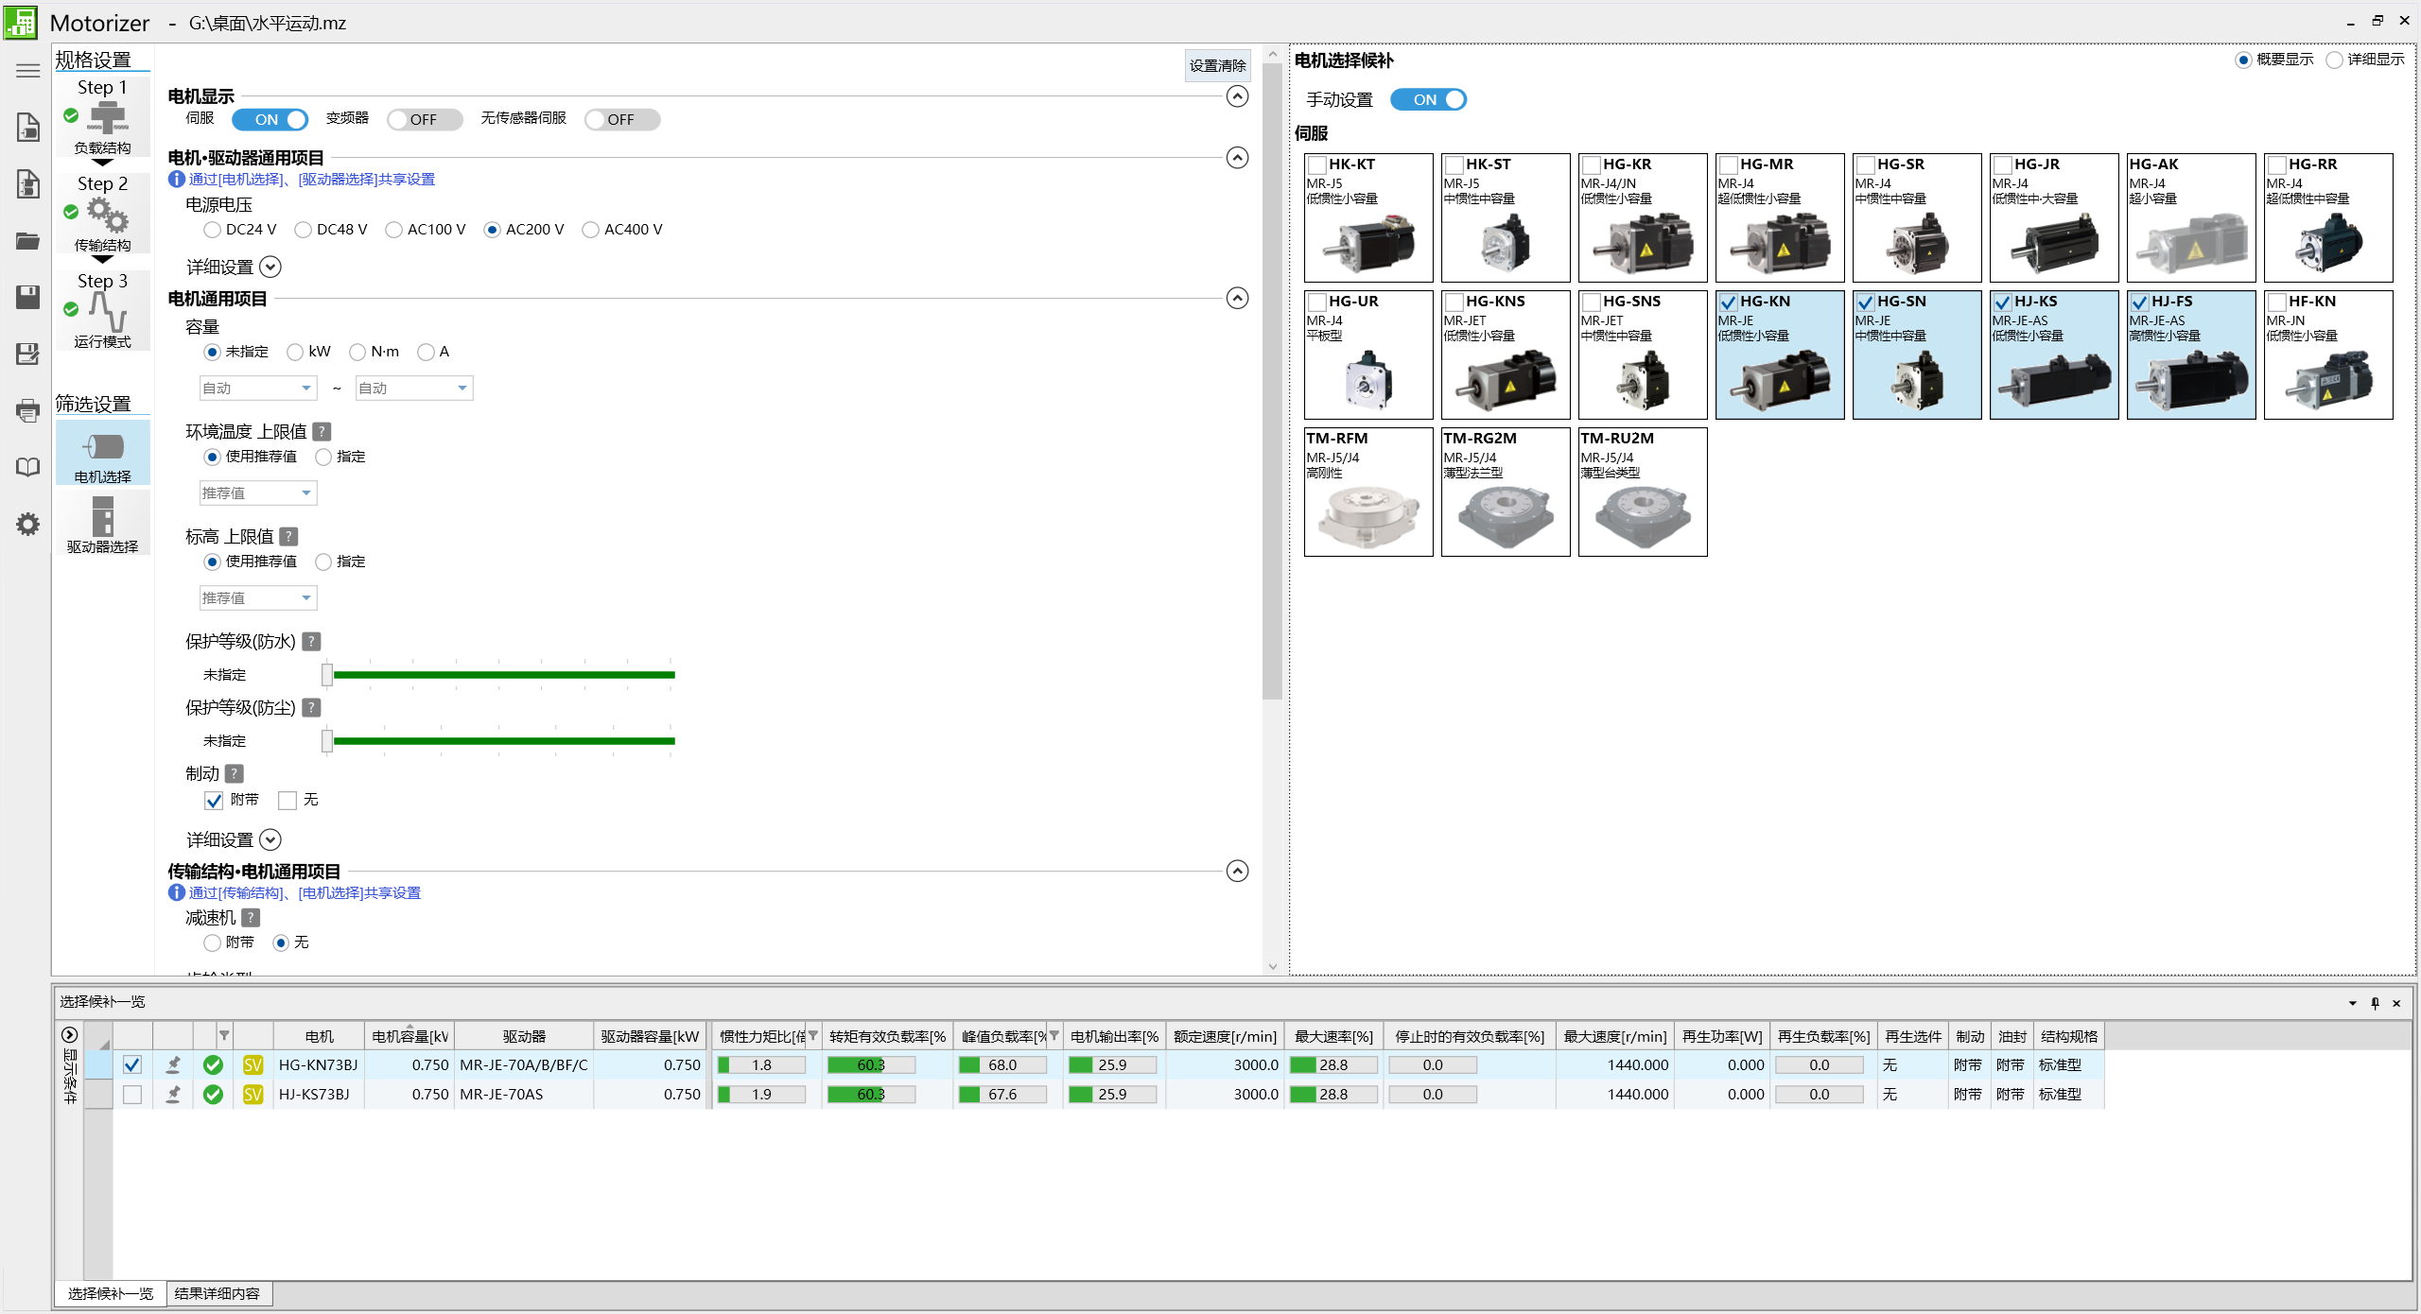Adjust 保护等级(防尘) slider handle
Viewport: 2421px width, 1314px height.
(x=326, y=741)
